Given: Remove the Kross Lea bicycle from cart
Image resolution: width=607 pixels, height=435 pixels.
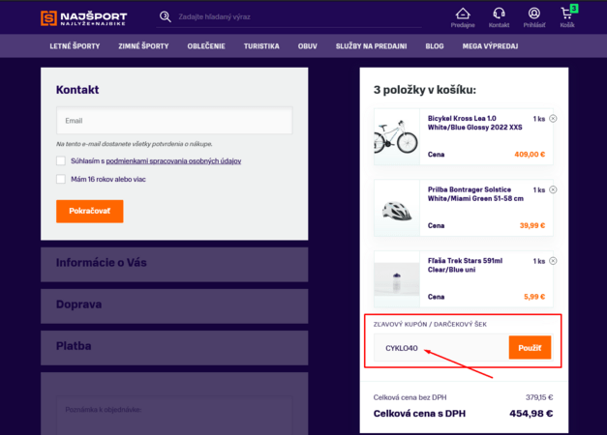Looking at the screenshot, I should (x=553, y=119).
